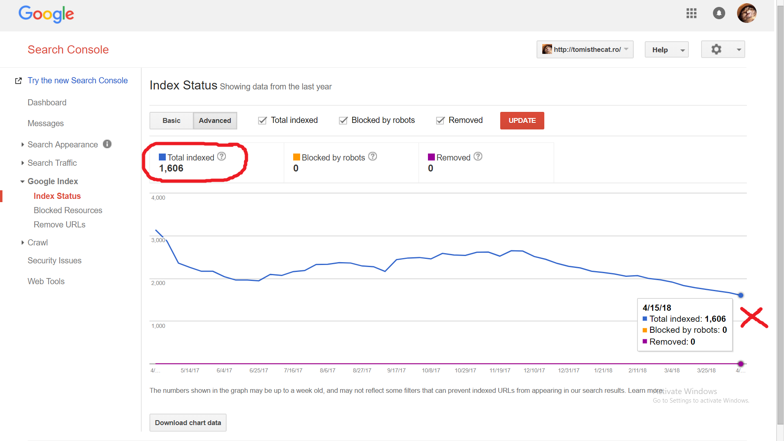Open Messages in sidebar
784x441 pixels.
[46, 123]
